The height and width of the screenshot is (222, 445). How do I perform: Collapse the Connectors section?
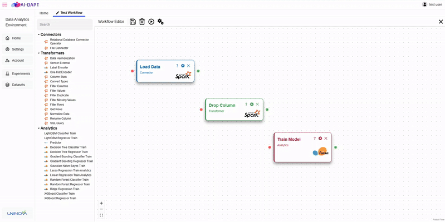[38, 34]
